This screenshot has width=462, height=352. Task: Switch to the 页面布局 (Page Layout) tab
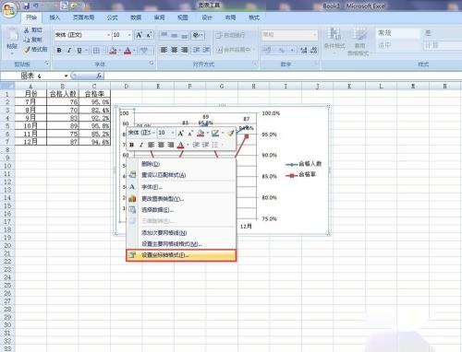pyautogui.click(x=83, y=18)
